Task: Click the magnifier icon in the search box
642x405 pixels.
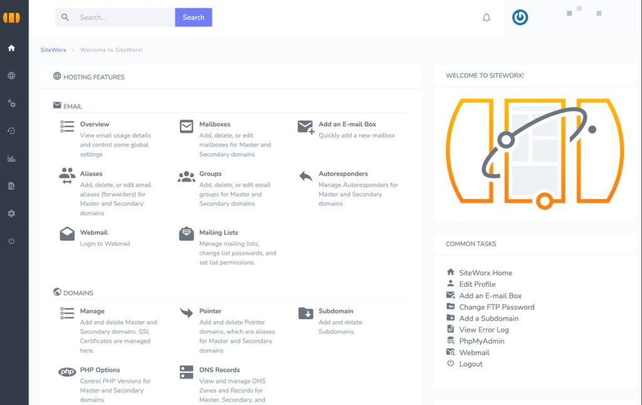Action: click(65, 17)
